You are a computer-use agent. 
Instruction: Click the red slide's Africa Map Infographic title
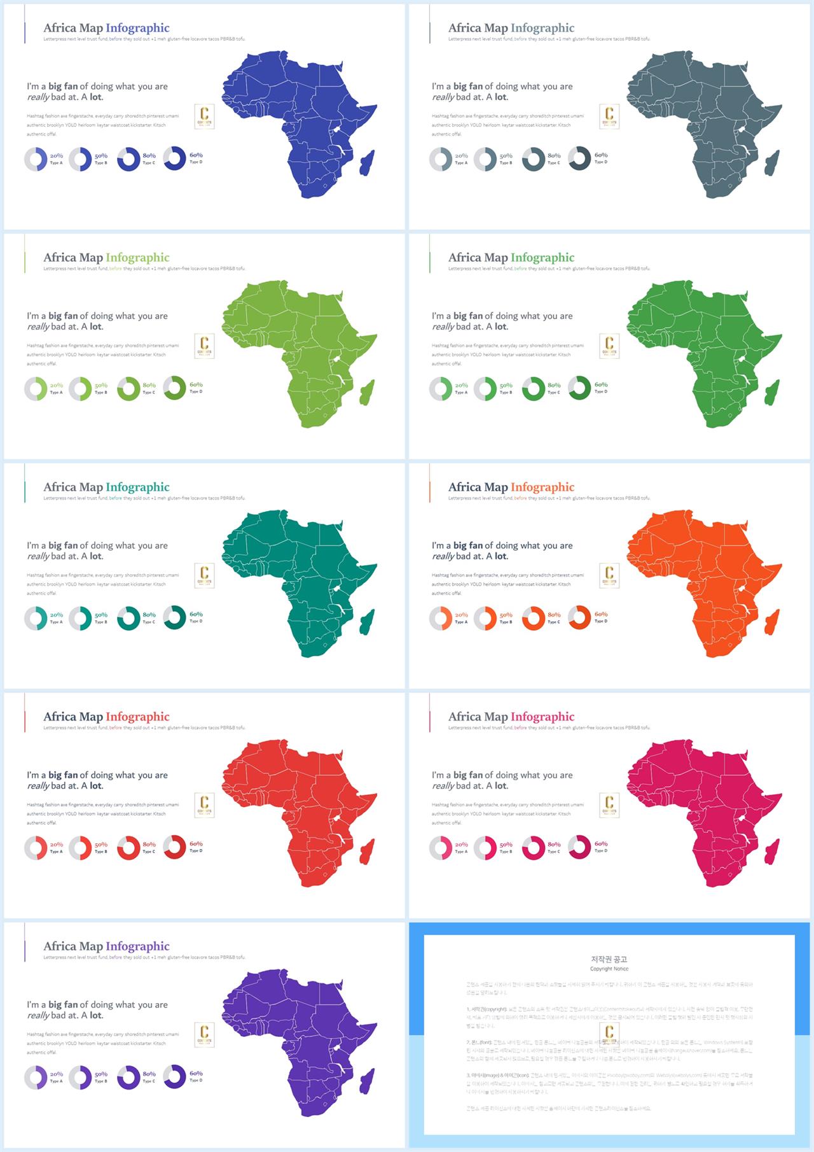(106, 717)
